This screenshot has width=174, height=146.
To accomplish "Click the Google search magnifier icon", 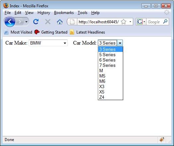I will (x=165, y=22).
